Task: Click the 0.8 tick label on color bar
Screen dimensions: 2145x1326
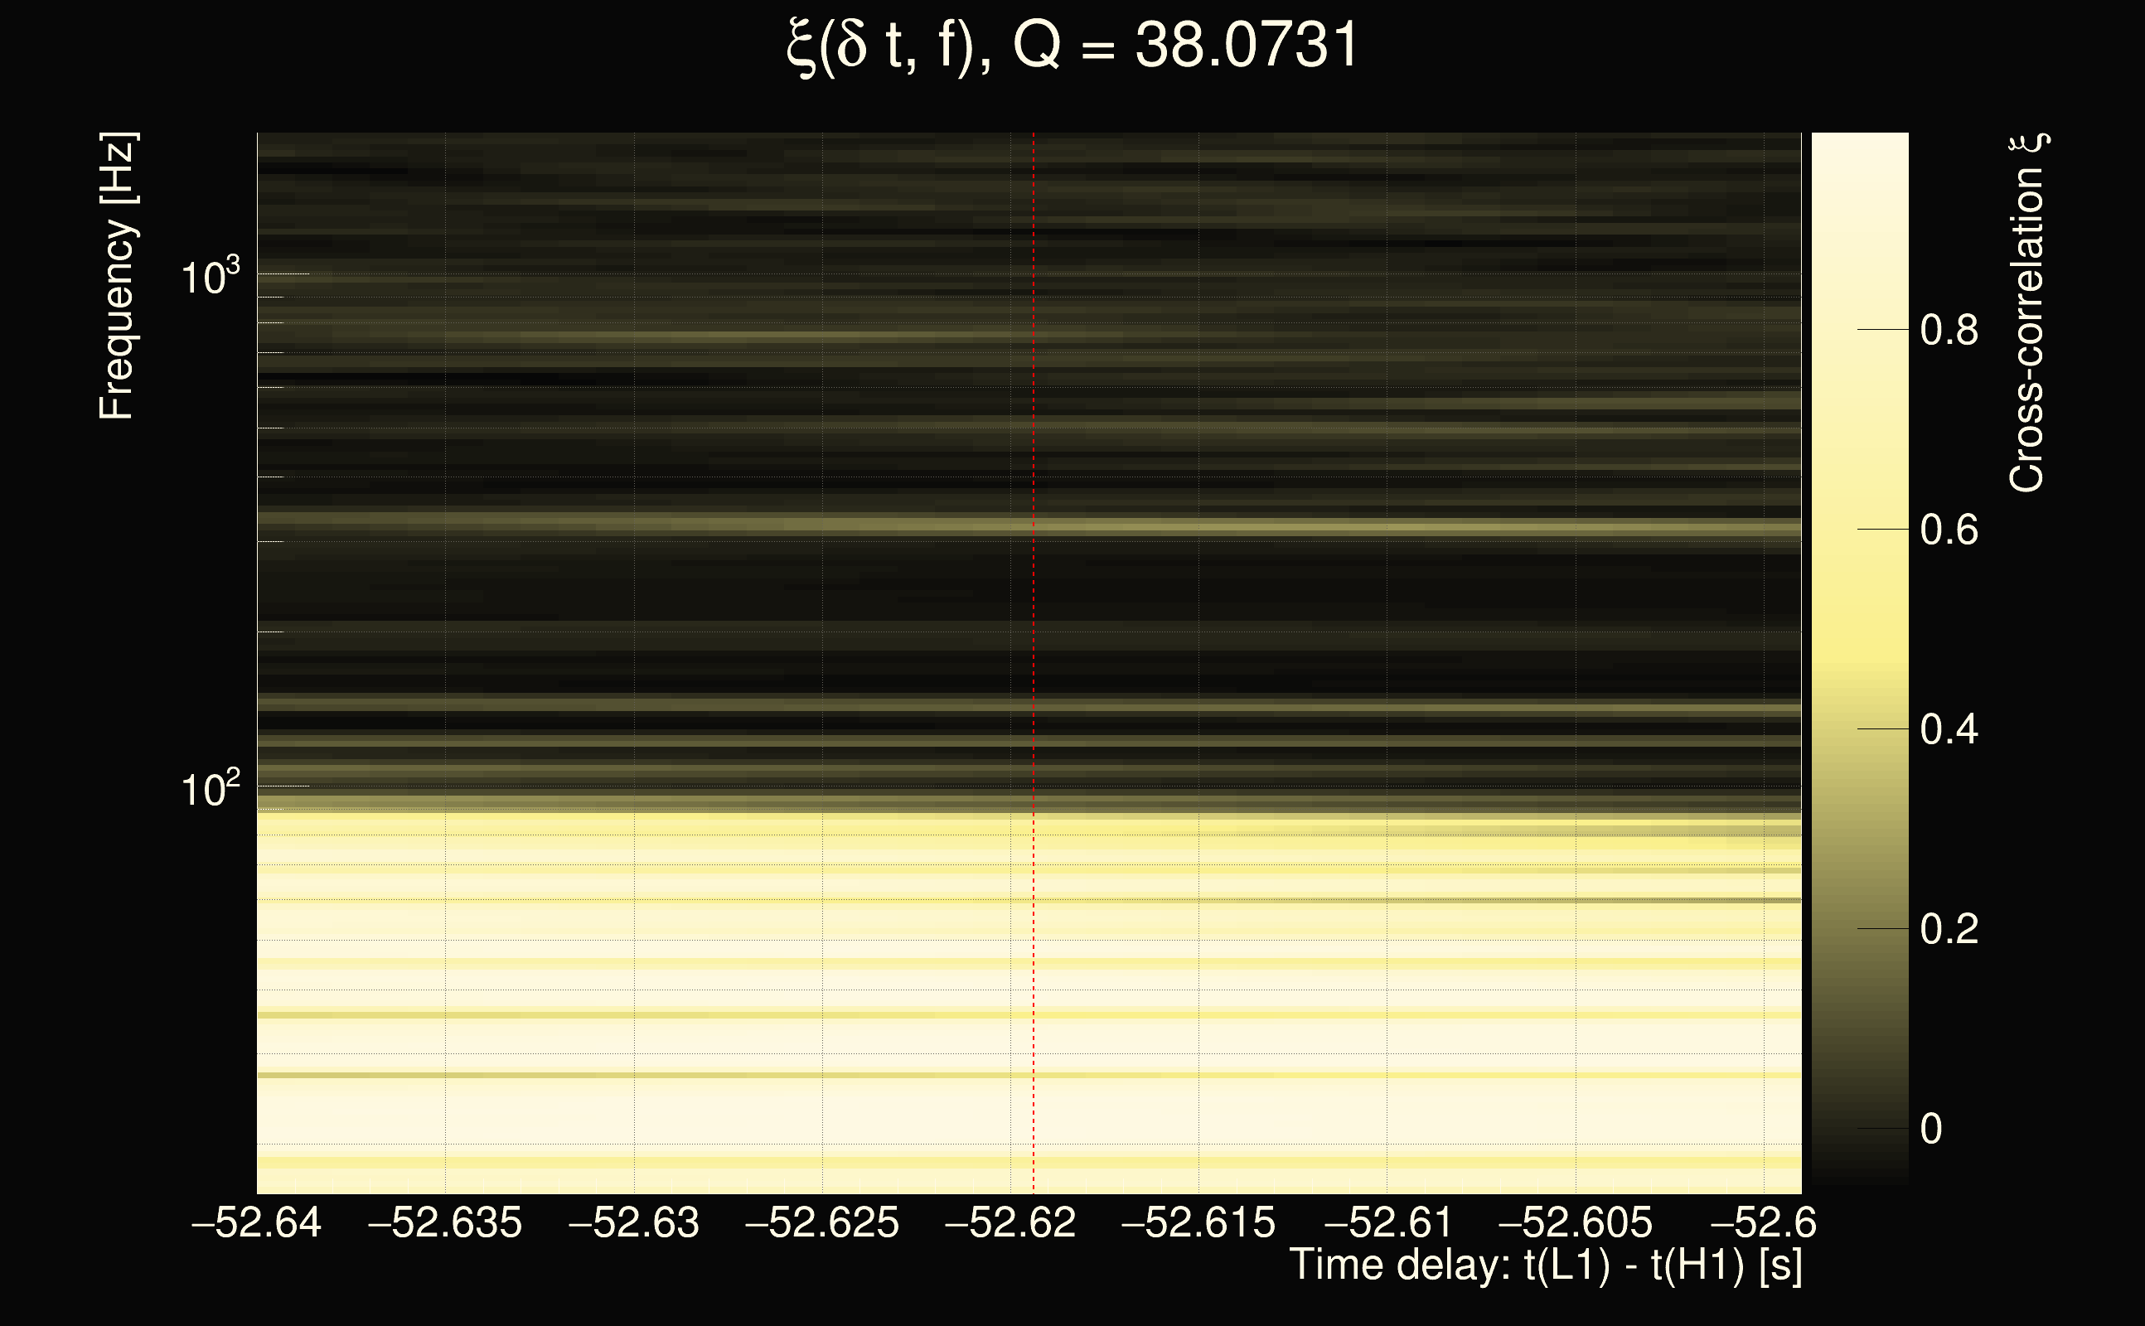Action: [x=1949, y=331]
